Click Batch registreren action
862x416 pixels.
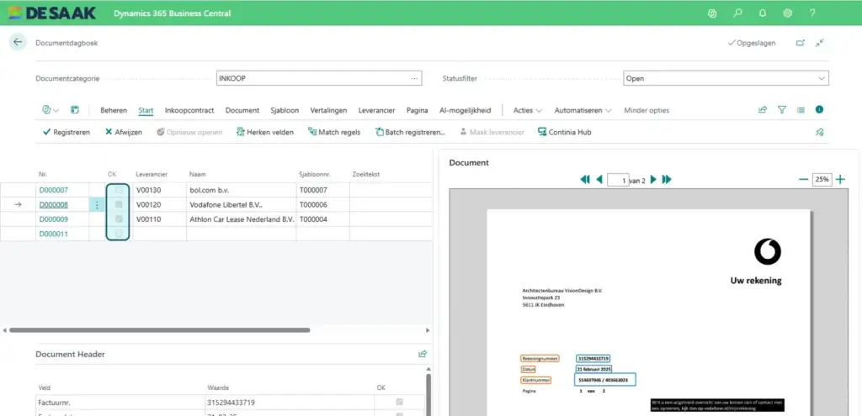(x=410, y=132)
